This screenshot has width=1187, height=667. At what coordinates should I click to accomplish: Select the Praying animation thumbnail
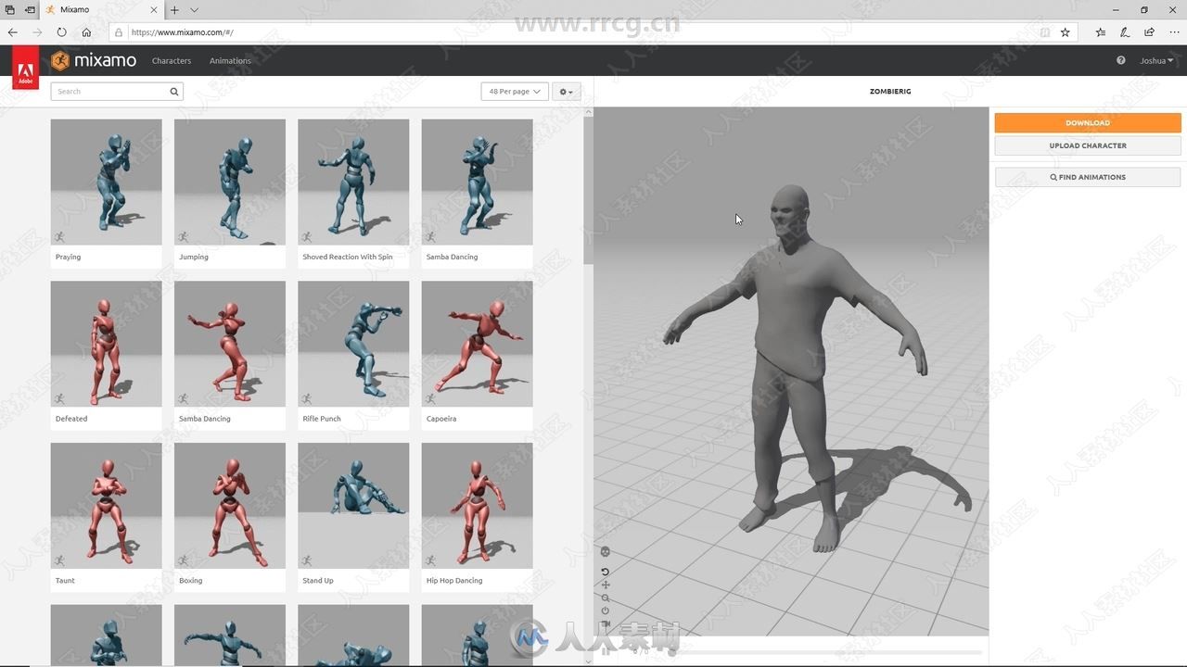[106, 182]
